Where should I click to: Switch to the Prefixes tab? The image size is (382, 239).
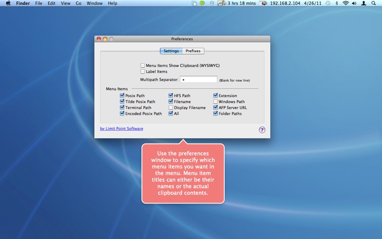193,51
